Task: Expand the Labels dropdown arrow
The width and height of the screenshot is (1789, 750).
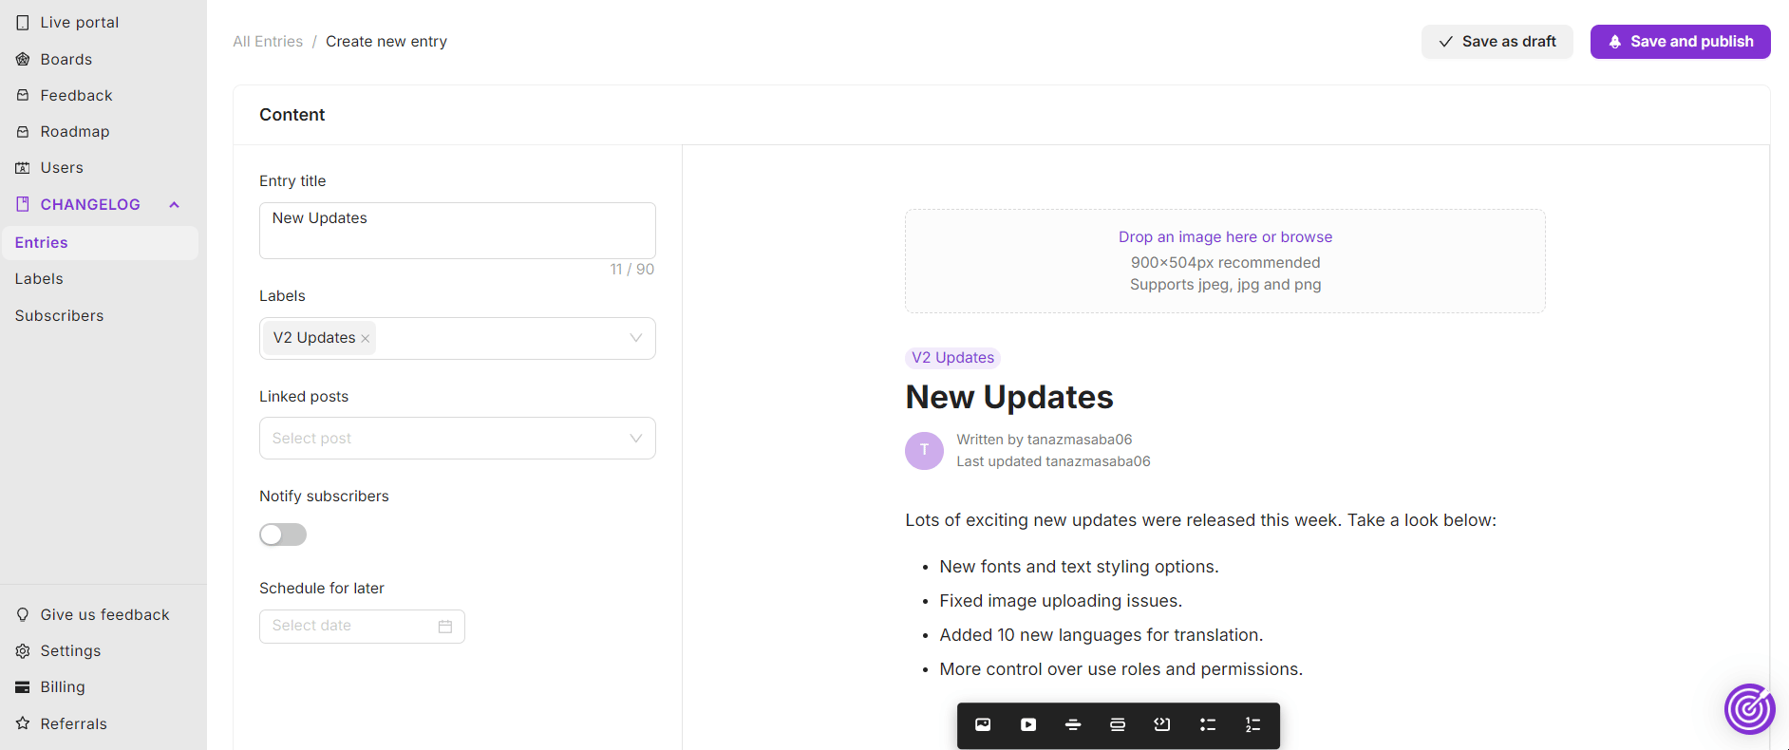Action: (x=636, y=338)
